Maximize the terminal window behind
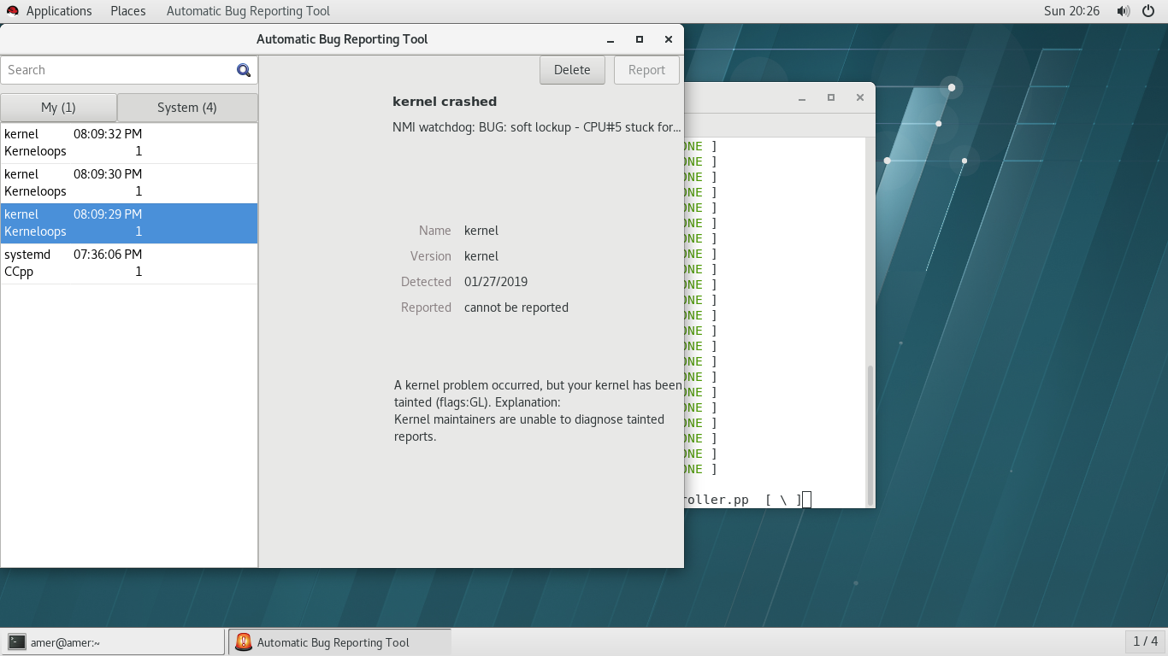1168x656 pixels. point(831,98)
